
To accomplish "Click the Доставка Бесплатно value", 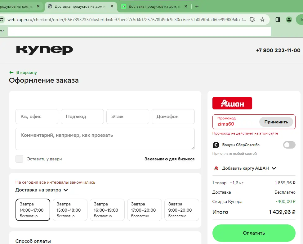I will [x=285, y=192].
